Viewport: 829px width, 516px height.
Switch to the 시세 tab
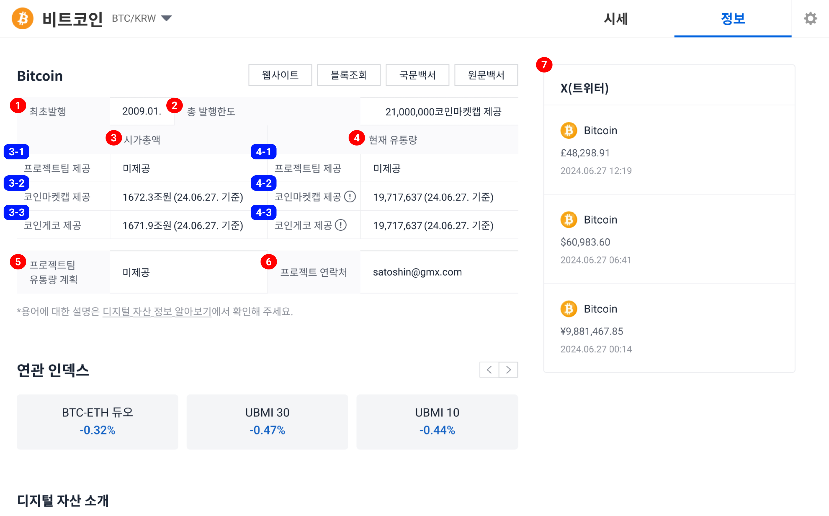[616, 19]
